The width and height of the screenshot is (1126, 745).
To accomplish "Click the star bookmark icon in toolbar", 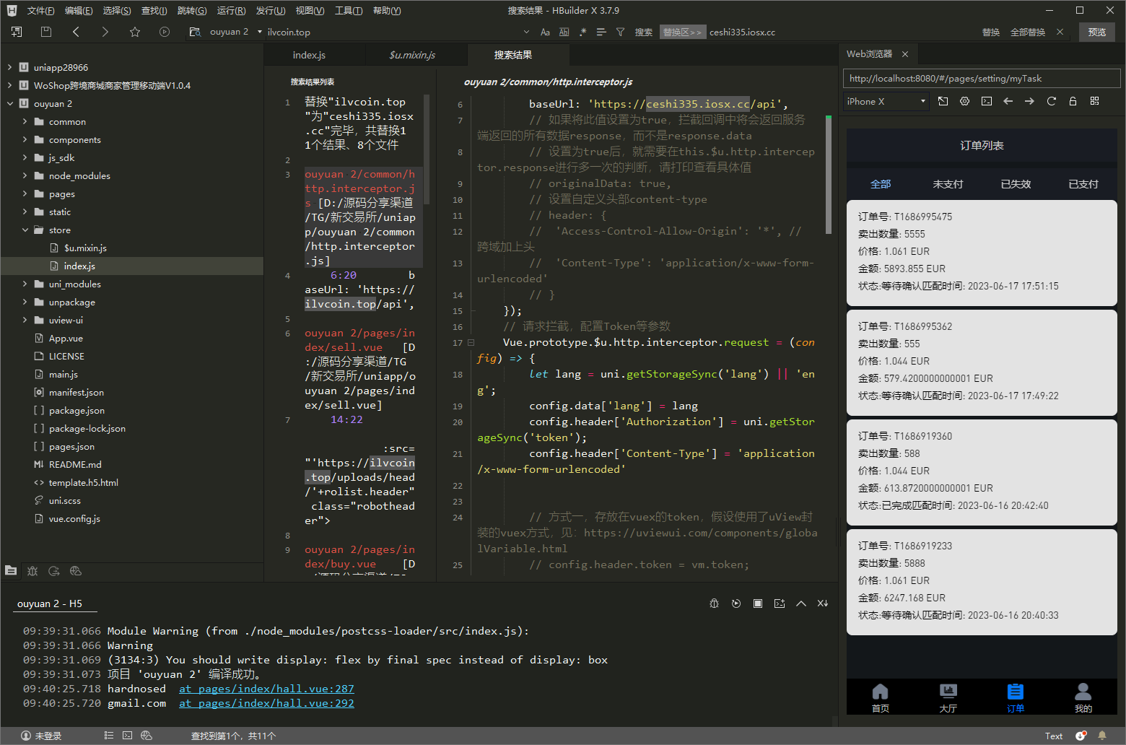I will (x=135, y=32).
